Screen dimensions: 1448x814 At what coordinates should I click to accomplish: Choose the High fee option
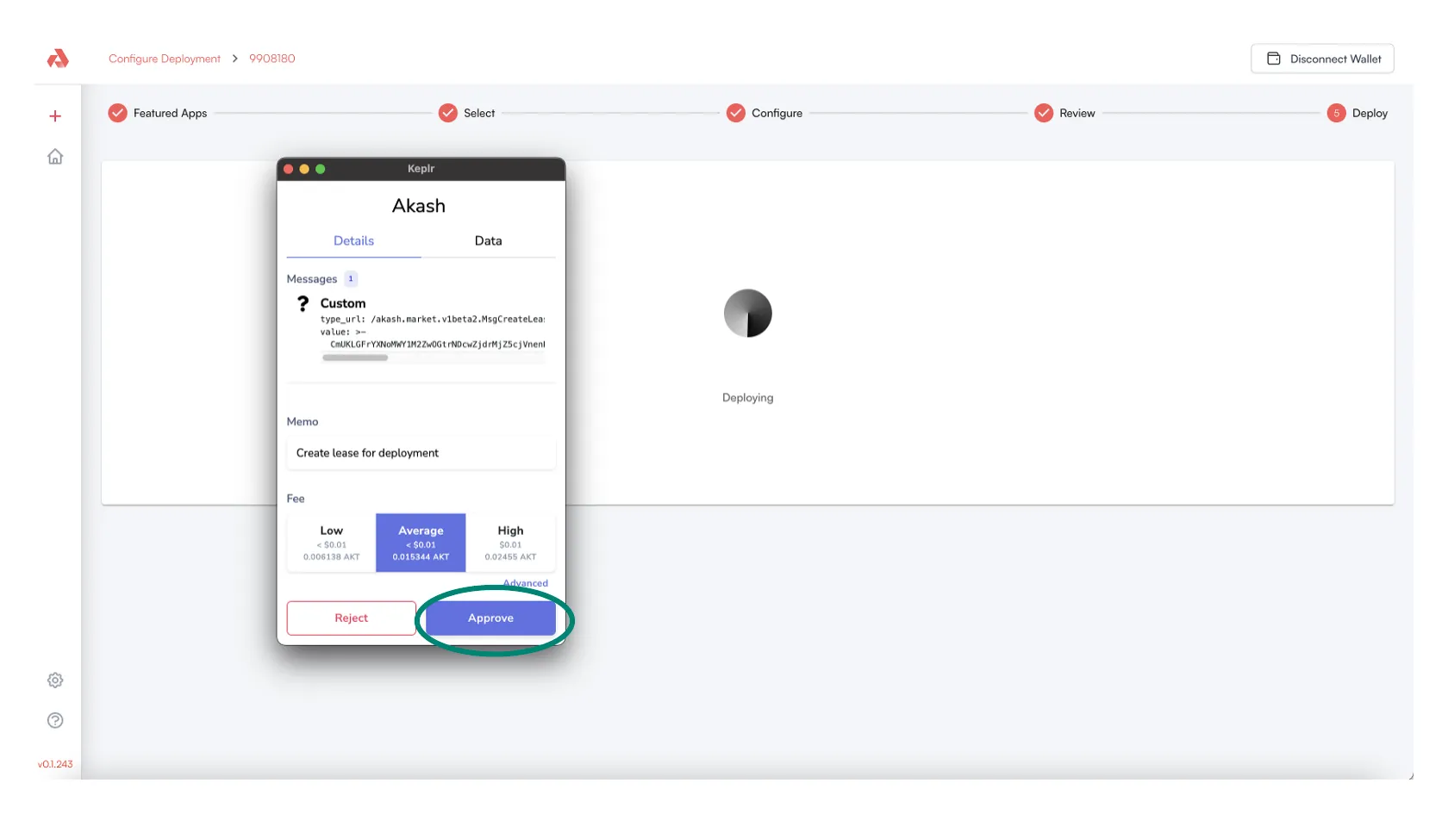pyautogui.click(x=510, y=543)
